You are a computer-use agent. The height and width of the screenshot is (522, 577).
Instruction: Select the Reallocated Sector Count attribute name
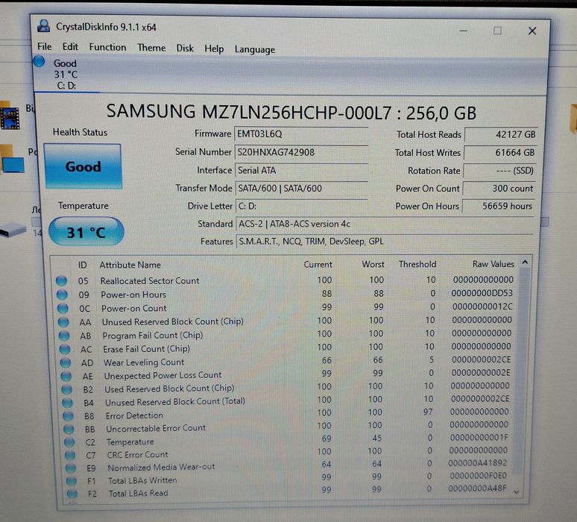150,281
